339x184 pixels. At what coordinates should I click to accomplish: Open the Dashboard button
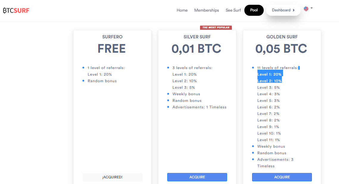(283, 10)
